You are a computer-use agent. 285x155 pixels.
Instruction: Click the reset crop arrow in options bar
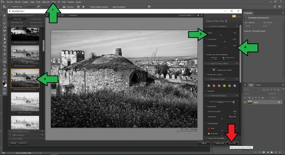click(x=149, y=7)
